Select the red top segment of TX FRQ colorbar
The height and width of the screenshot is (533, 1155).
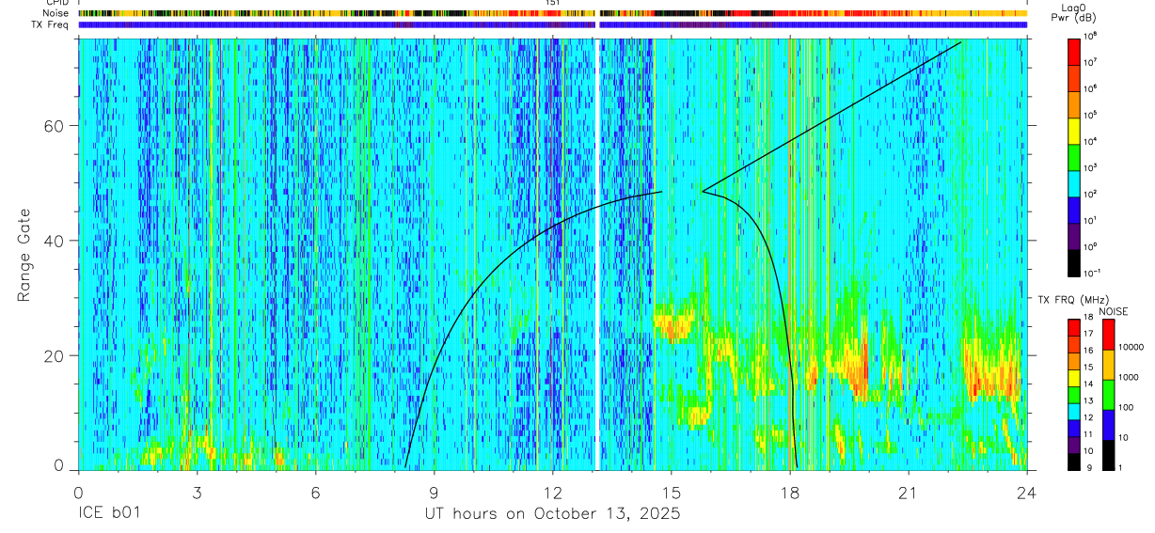[1073, 325]
